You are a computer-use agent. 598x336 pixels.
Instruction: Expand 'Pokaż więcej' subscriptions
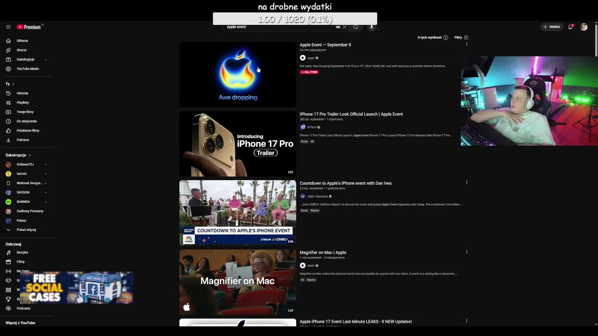(x=26, y=230)
